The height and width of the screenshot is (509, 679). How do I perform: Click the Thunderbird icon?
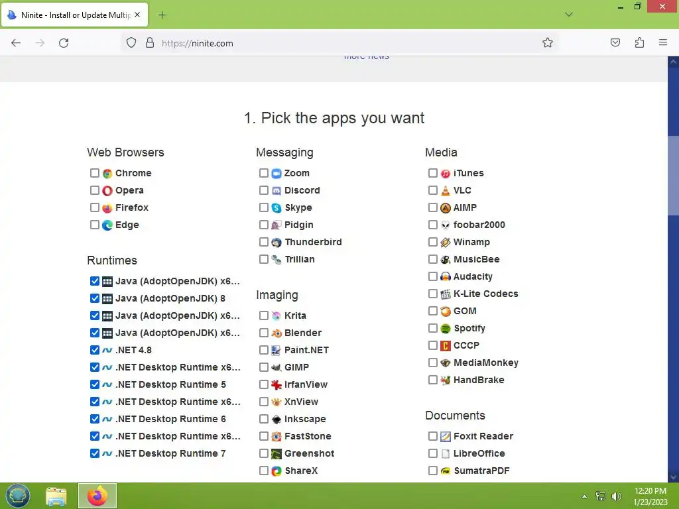click(277, 243)
